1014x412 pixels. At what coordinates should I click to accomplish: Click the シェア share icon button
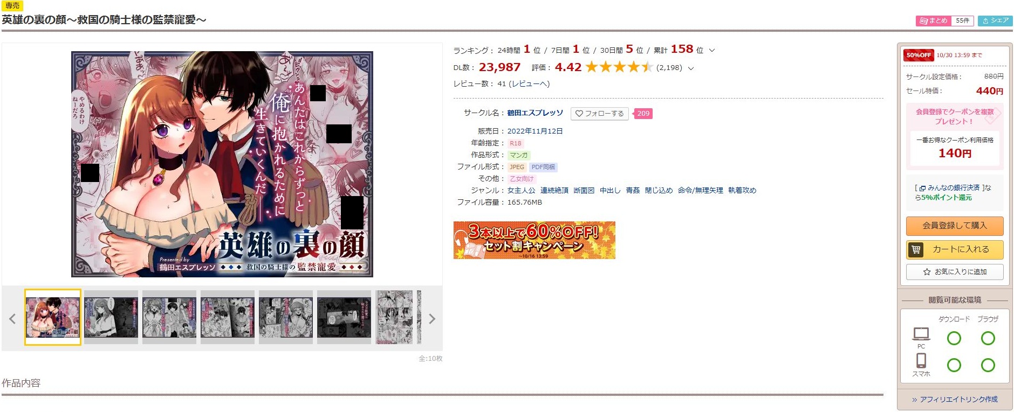[995, 21]
